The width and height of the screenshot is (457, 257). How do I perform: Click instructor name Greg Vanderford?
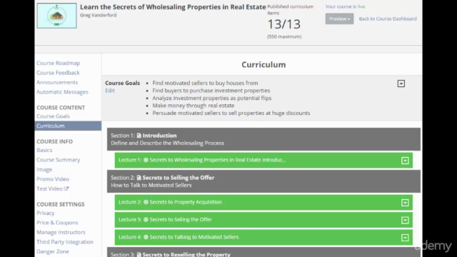(x=99, y=15)
